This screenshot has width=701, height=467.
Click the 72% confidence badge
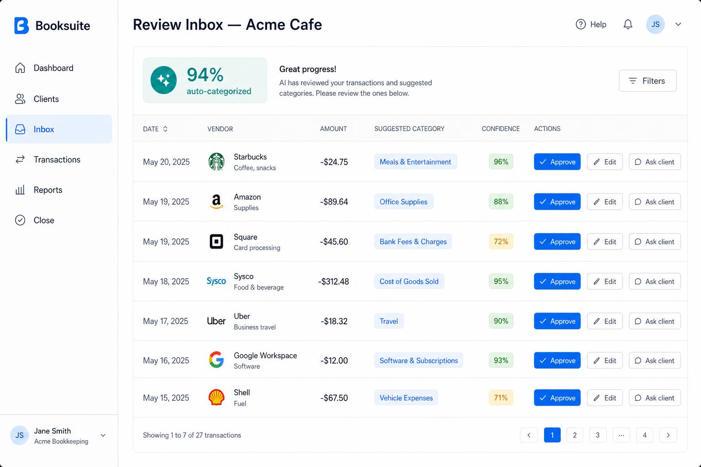501,242
